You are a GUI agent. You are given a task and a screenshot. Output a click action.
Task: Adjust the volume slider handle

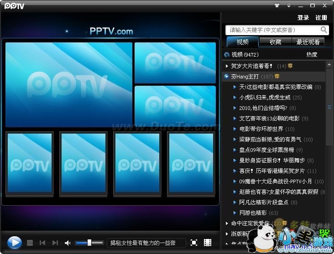[x=89, y=243]
